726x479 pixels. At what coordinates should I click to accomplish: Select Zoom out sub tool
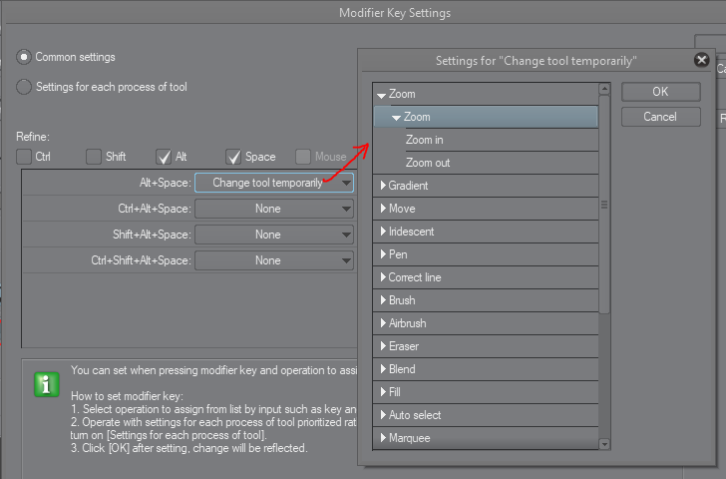[428, 163]
